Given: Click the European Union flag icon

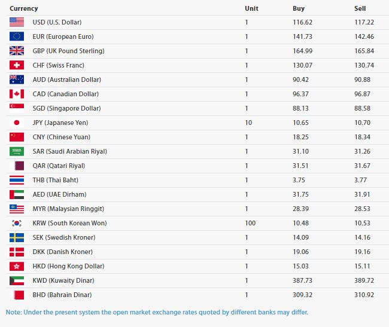Looking at the screenshot, I should (x=17, y=36).
